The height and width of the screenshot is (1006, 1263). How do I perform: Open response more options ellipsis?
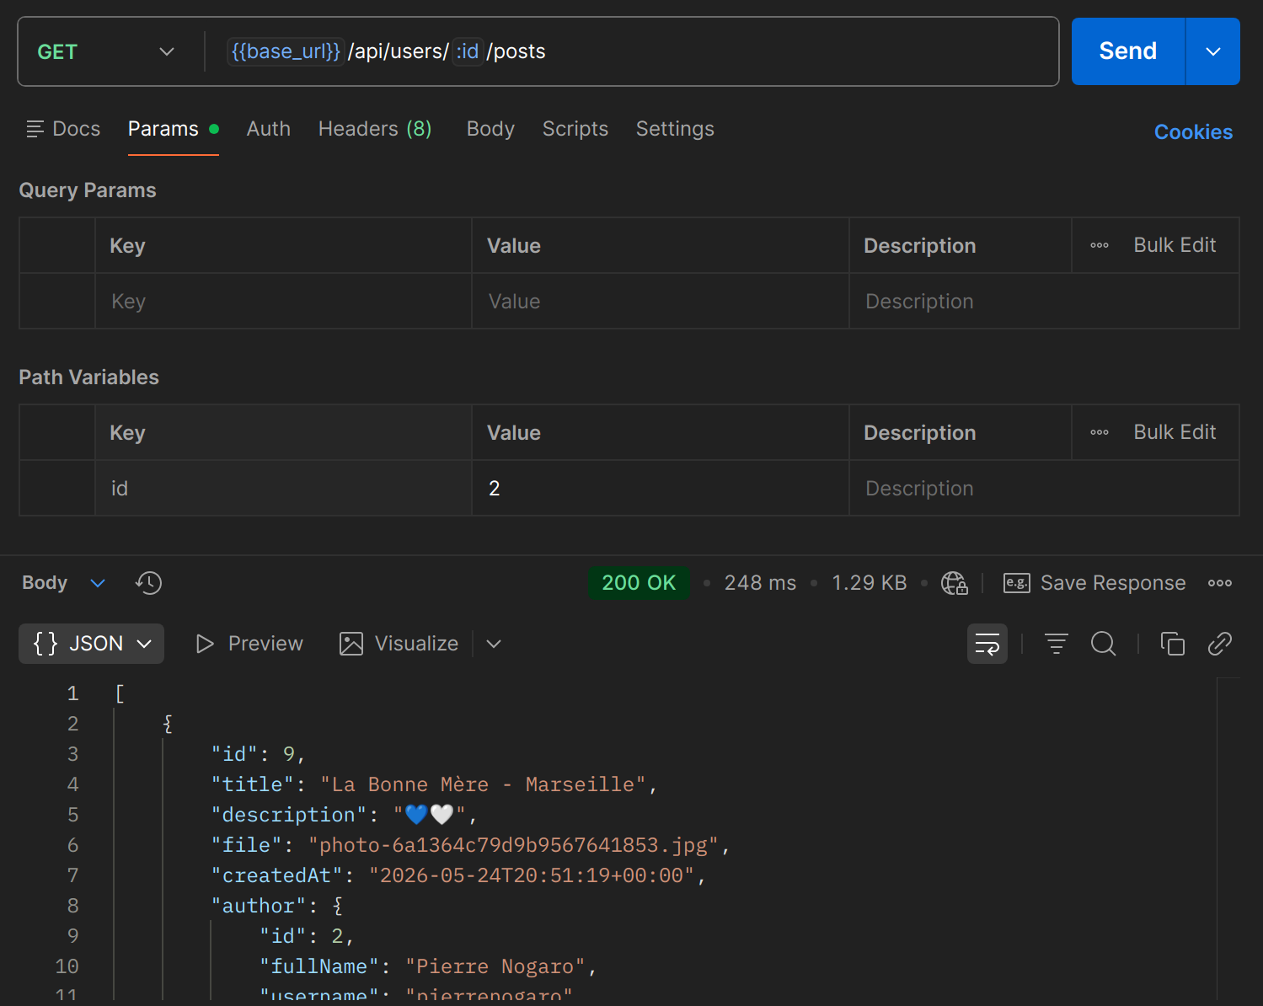pos(1219,583)
